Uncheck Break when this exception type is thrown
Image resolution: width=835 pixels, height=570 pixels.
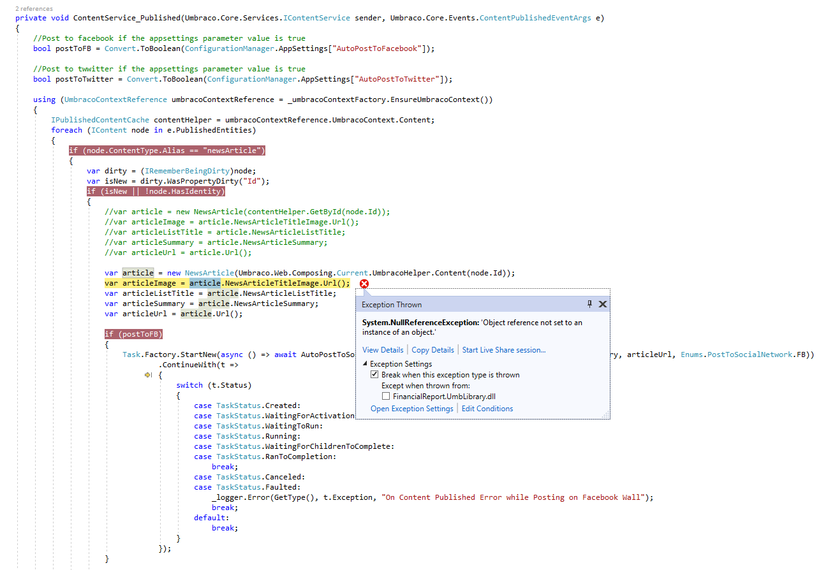(374, 374)
